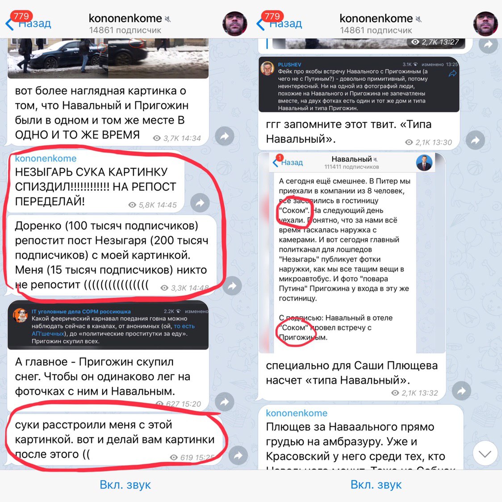This screenshot has width=502, height=502.
Task: Forward the Пригожин скупил снег message
Action: pos(225,402)
